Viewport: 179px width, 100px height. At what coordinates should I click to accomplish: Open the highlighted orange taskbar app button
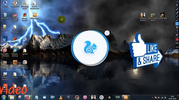pyautogui.click(x=126, y=97)
